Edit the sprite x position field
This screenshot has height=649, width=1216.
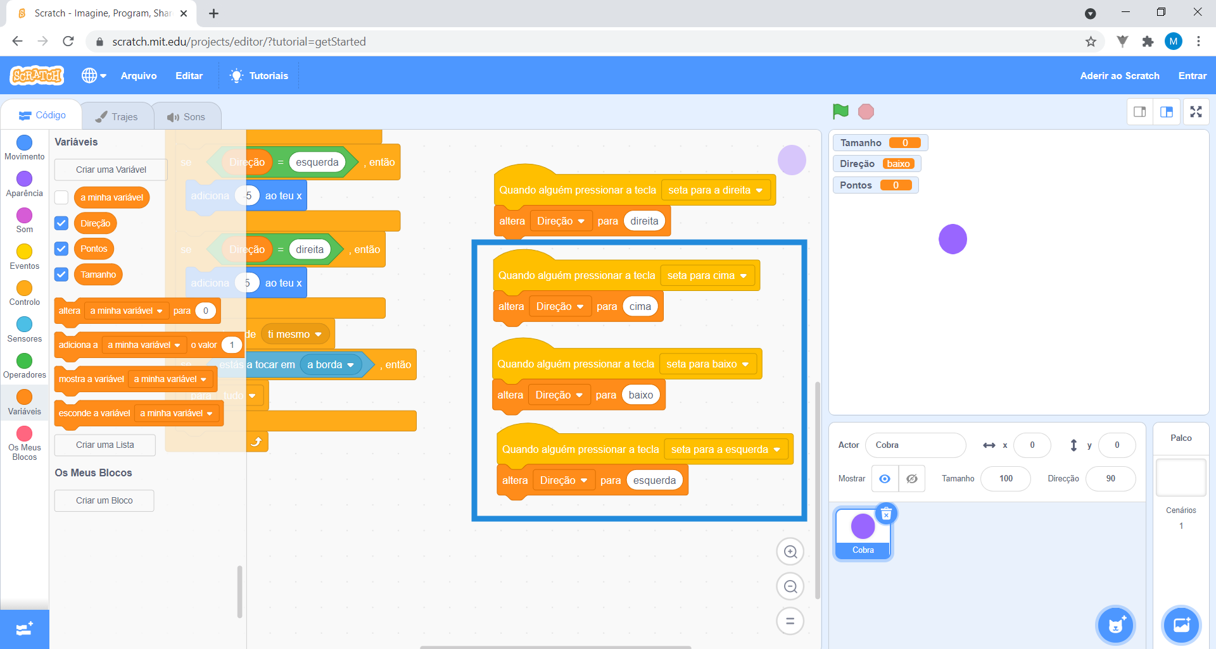1032,445
